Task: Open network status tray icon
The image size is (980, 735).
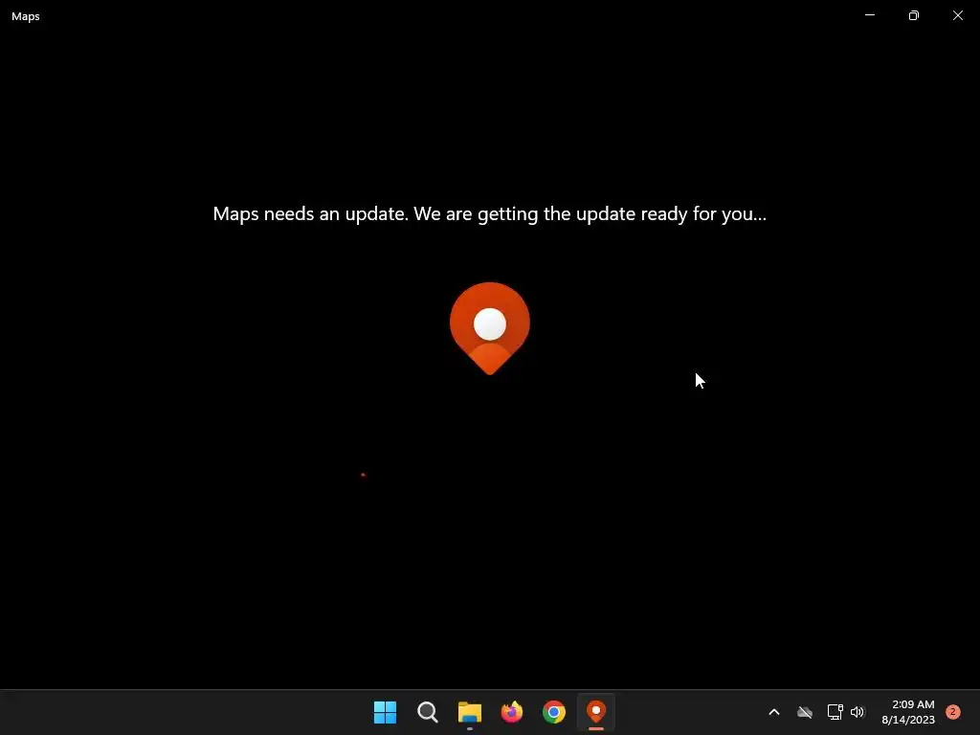Action: pyautogui.click(x=835, y=712)
